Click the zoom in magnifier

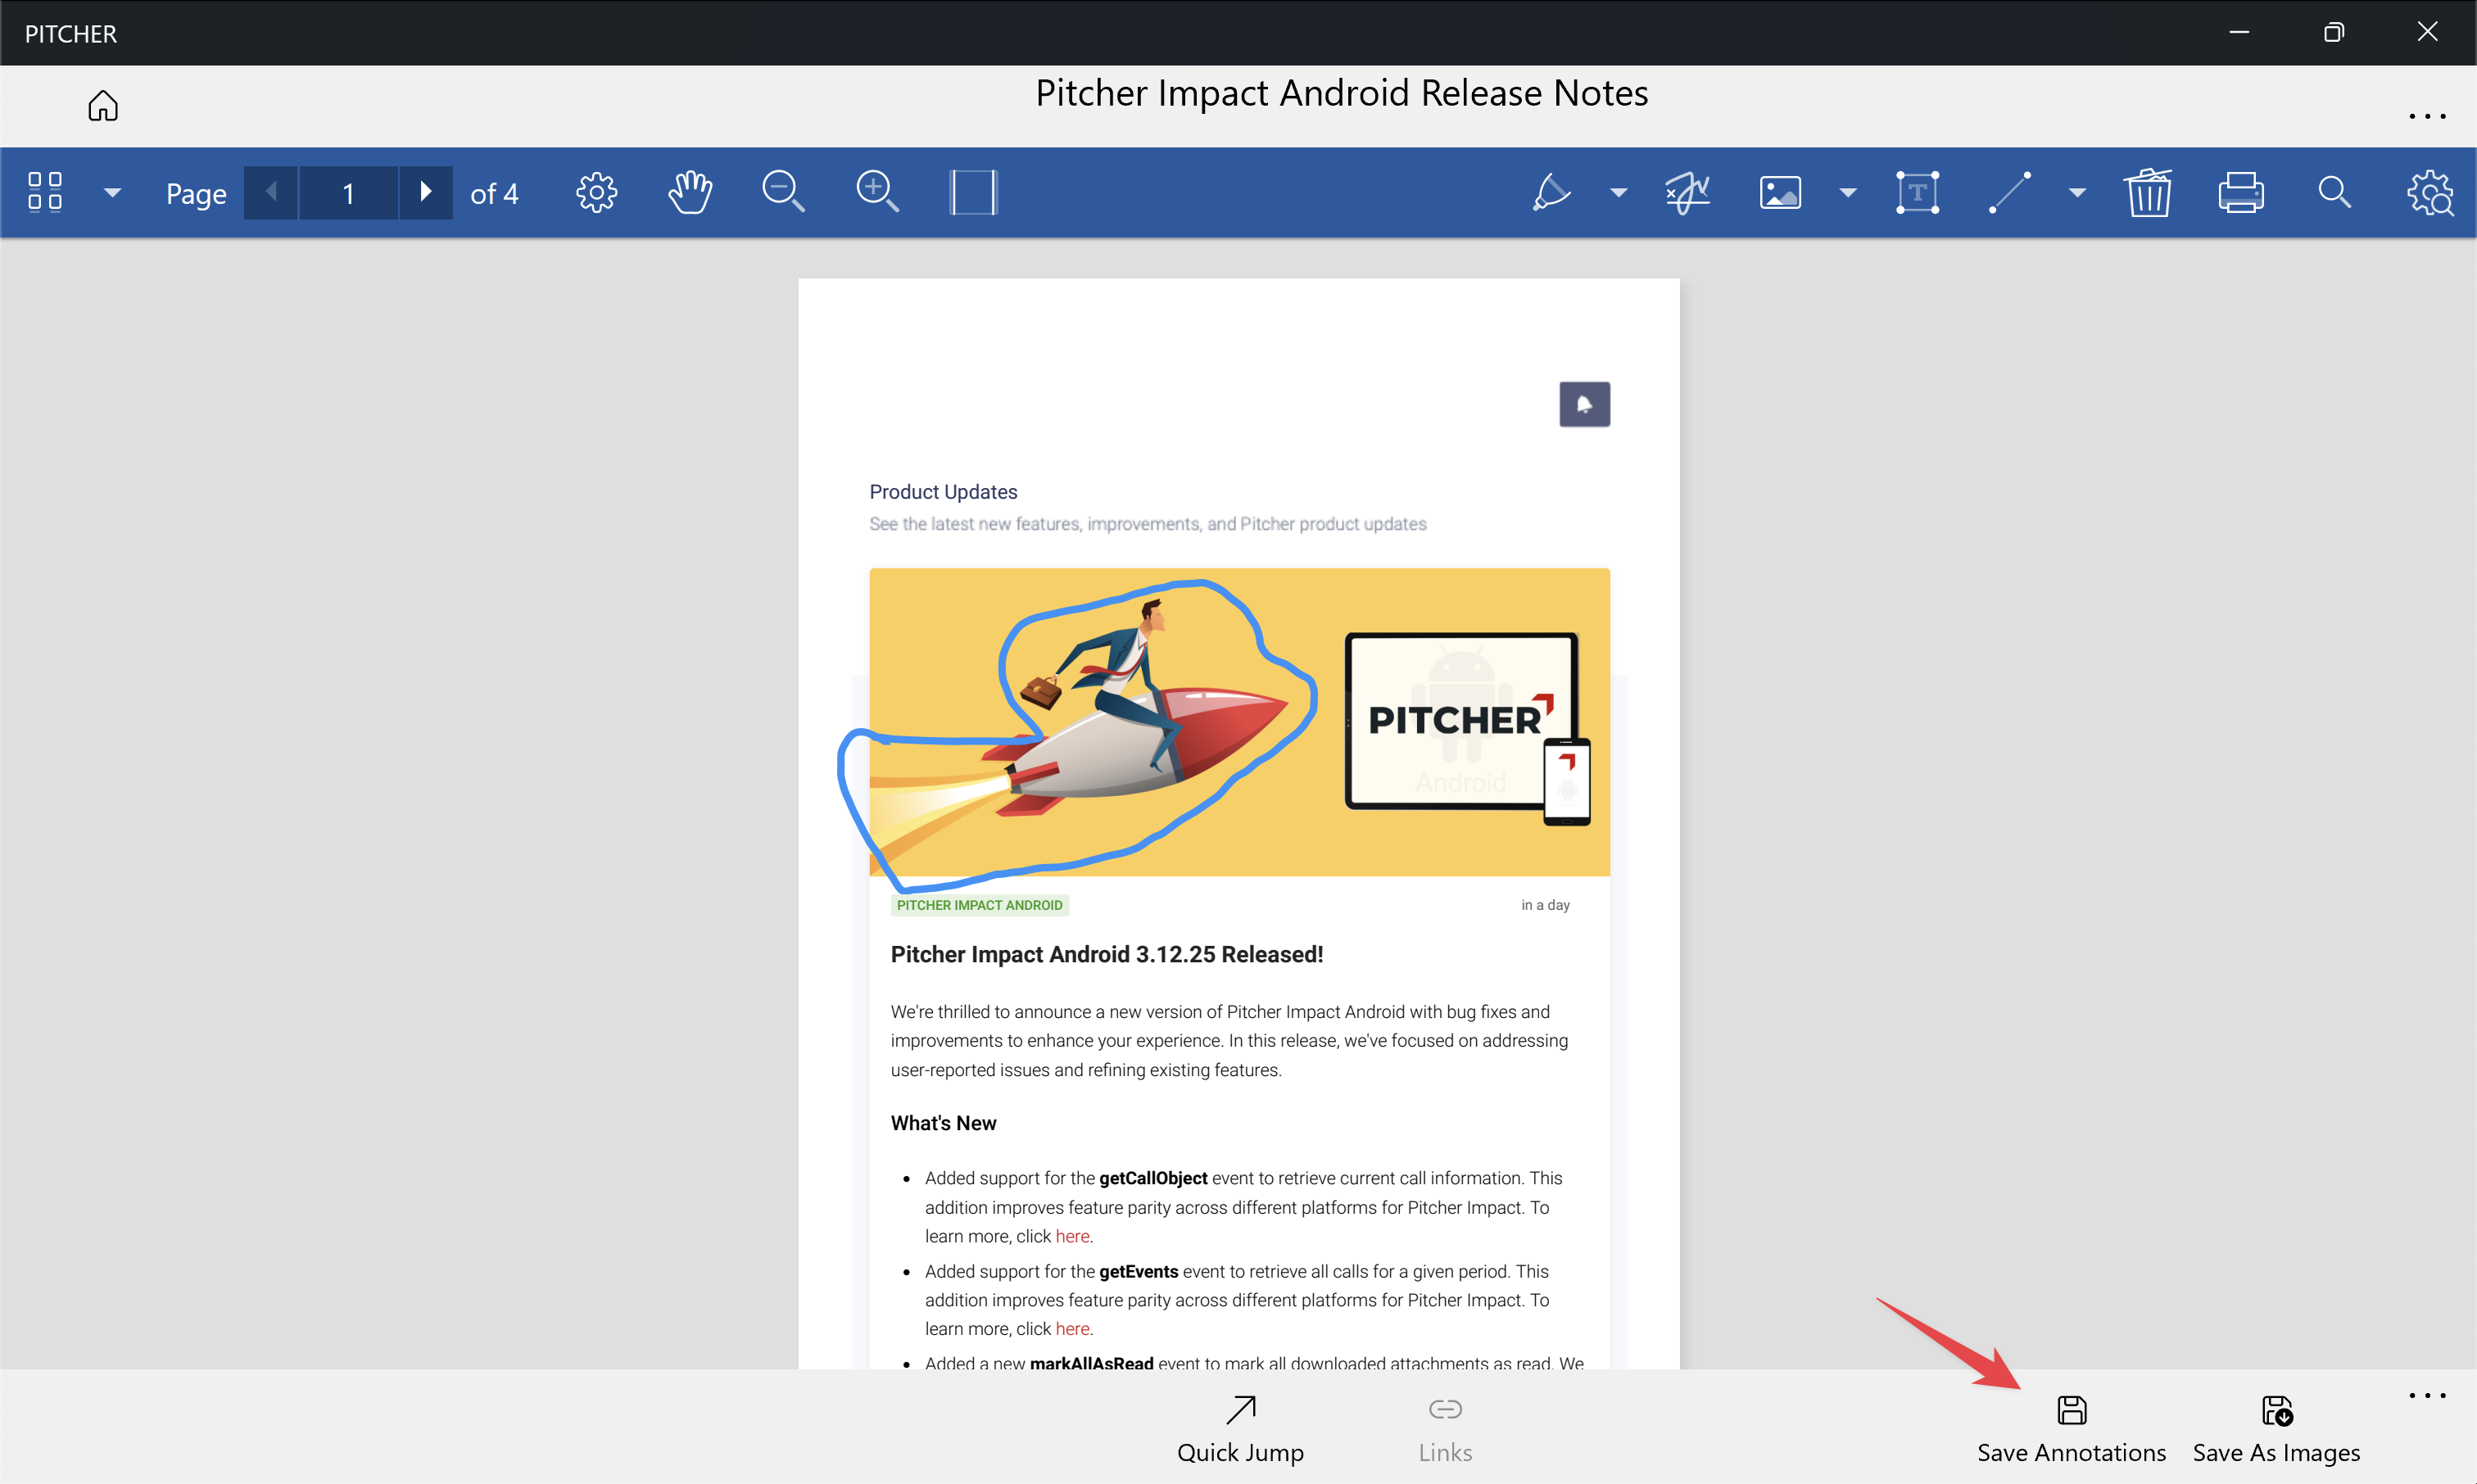877,192
